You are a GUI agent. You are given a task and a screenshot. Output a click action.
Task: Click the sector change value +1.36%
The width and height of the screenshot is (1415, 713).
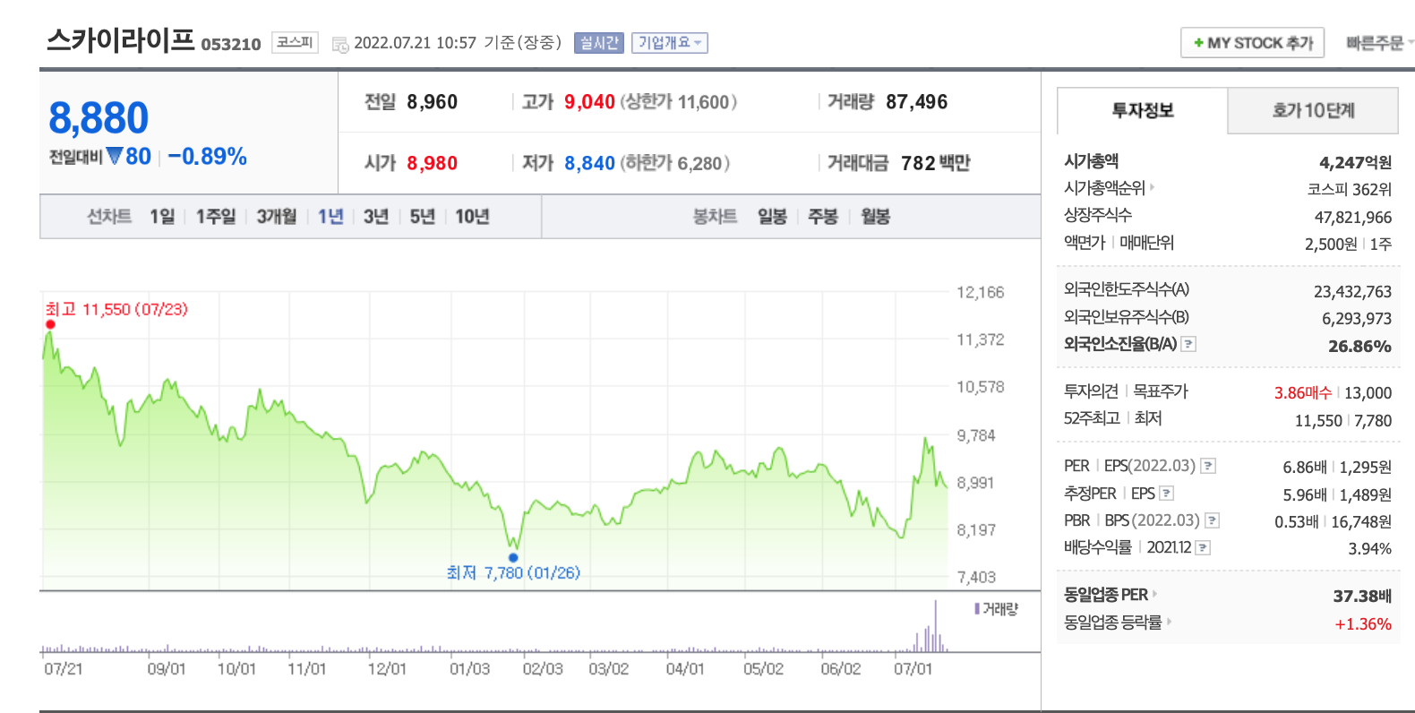click(x=1363, y=623)
